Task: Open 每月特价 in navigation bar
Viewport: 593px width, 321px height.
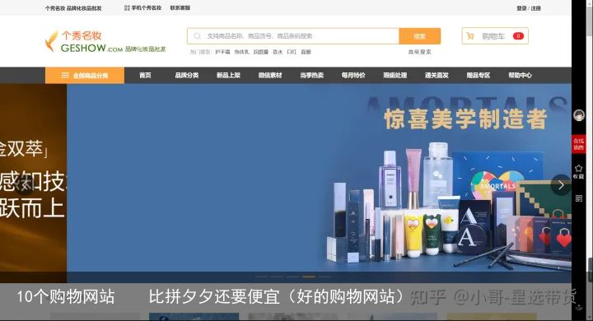Action: [x=353, y=75]
